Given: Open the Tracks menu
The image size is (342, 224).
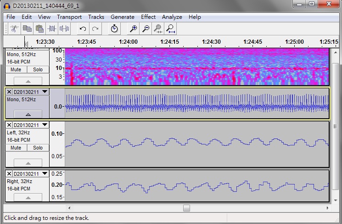Looking at the screenshot, I should [x=96, y=17].
